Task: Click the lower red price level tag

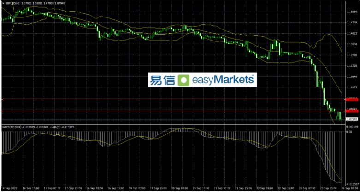Action: (352, 111)
